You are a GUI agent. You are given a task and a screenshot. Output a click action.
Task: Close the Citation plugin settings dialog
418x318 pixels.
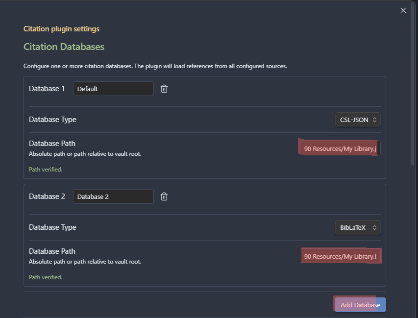pos(403,10)
